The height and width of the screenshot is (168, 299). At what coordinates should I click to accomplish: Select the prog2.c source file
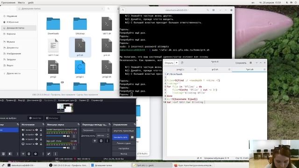tap(80, 67)
